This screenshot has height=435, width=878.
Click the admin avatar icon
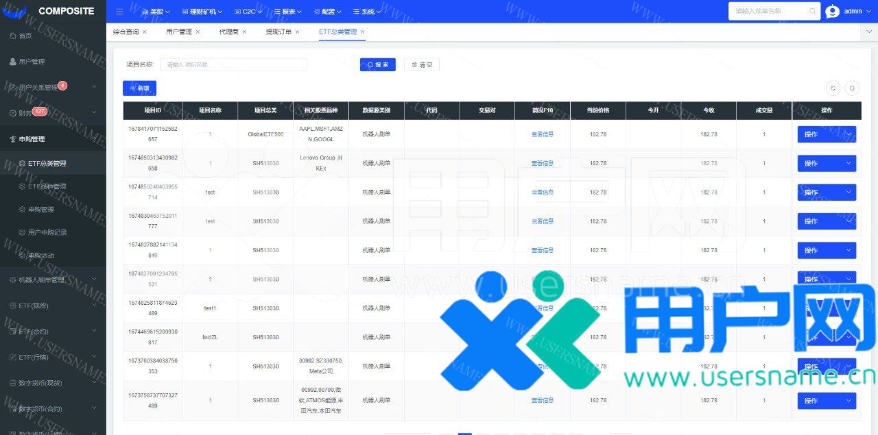point(832,12)
